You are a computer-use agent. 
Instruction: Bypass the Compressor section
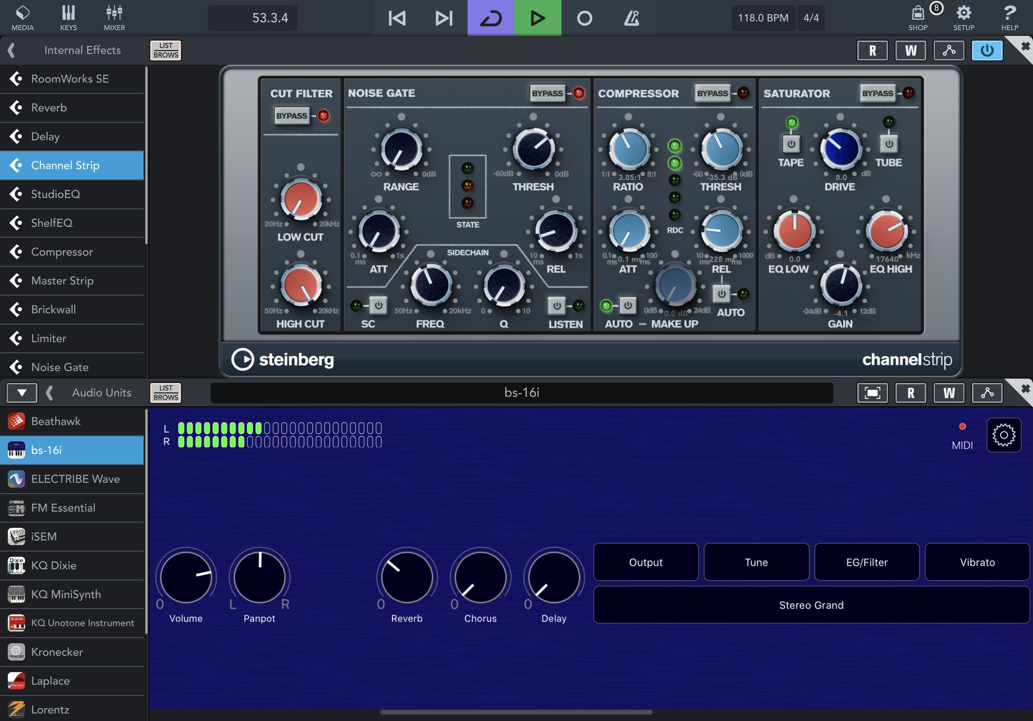[x=712, y=93]
